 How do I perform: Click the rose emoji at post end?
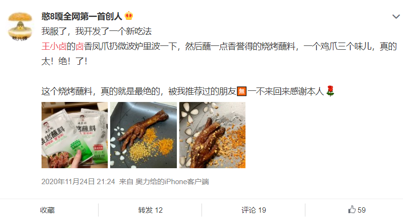point(330,91)
